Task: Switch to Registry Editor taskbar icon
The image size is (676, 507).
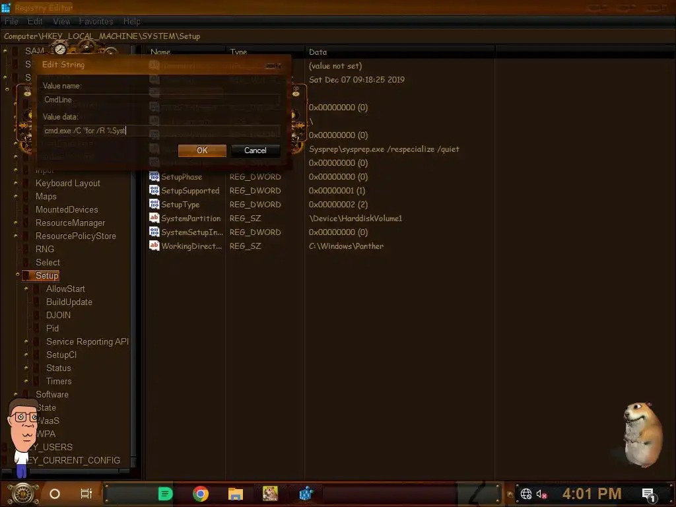Action: (x=306, y=494)
